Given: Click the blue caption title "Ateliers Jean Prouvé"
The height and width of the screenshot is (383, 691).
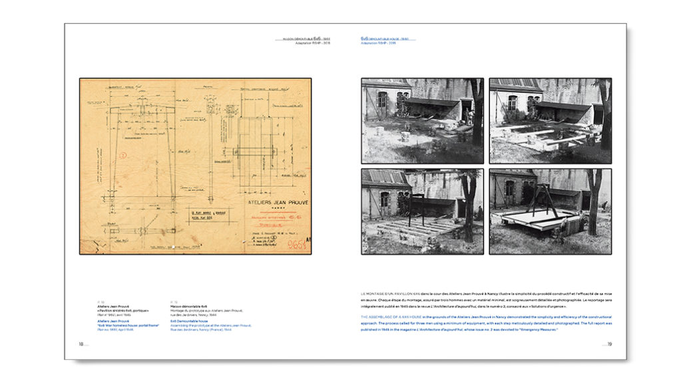Looking at the screenshot, I should [x=113, y=321].
